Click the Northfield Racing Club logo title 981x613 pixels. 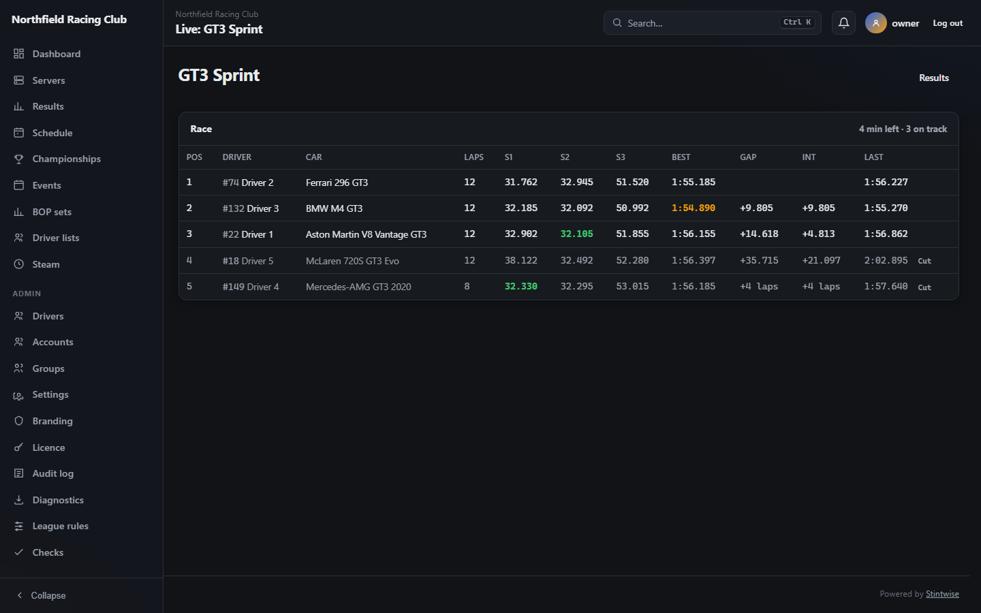tap(69, 19)
